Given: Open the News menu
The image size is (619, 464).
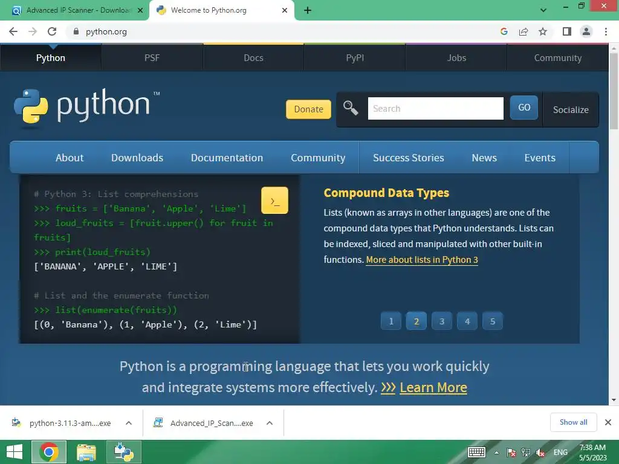Looking at the screenshot, I should [484, 158].
